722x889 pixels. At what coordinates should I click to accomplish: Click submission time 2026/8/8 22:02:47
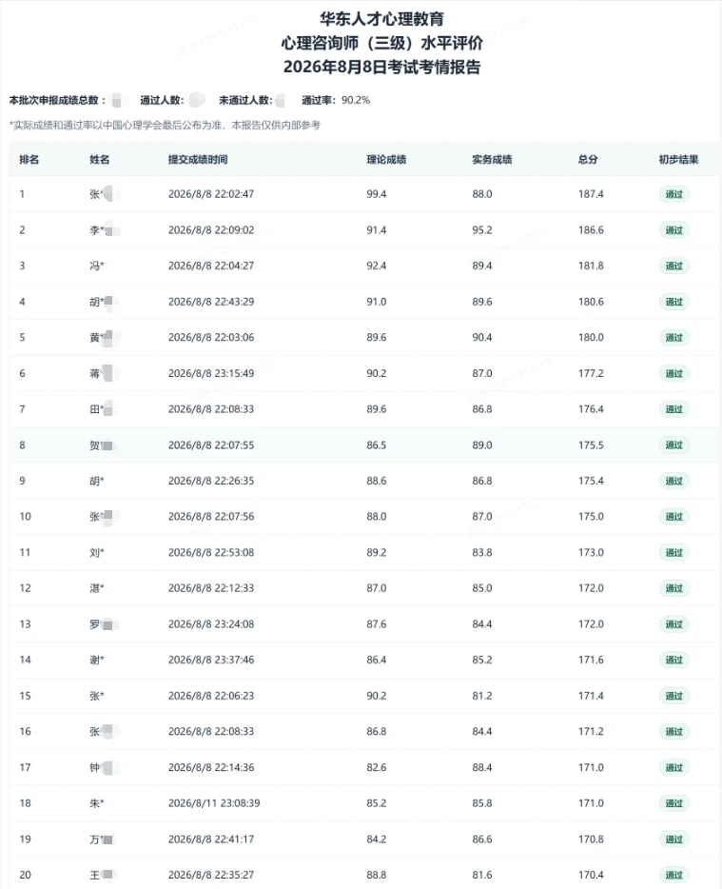pyautogui.click(x=211, y=194)
